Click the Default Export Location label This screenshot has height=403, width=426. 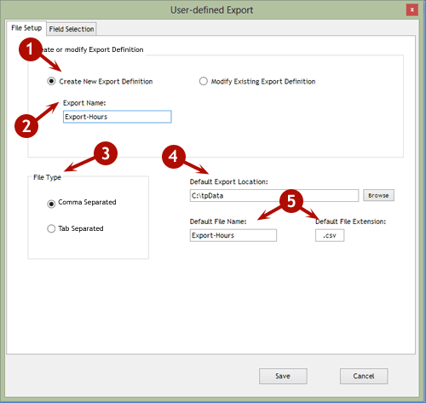(x=228, y=181)
